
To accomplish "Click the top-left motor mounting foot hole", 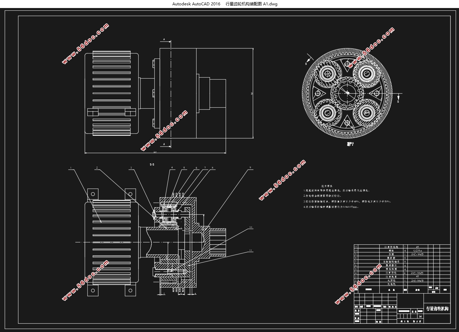I will (x=93, y=194).
